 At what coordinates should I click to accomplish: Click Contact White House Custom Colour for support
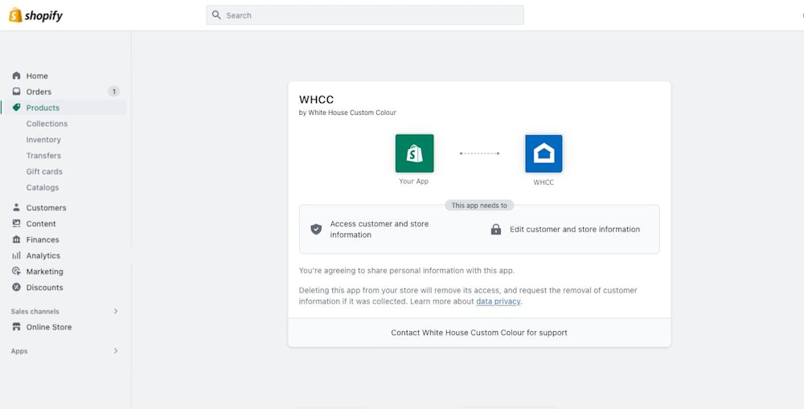[479, 333]
